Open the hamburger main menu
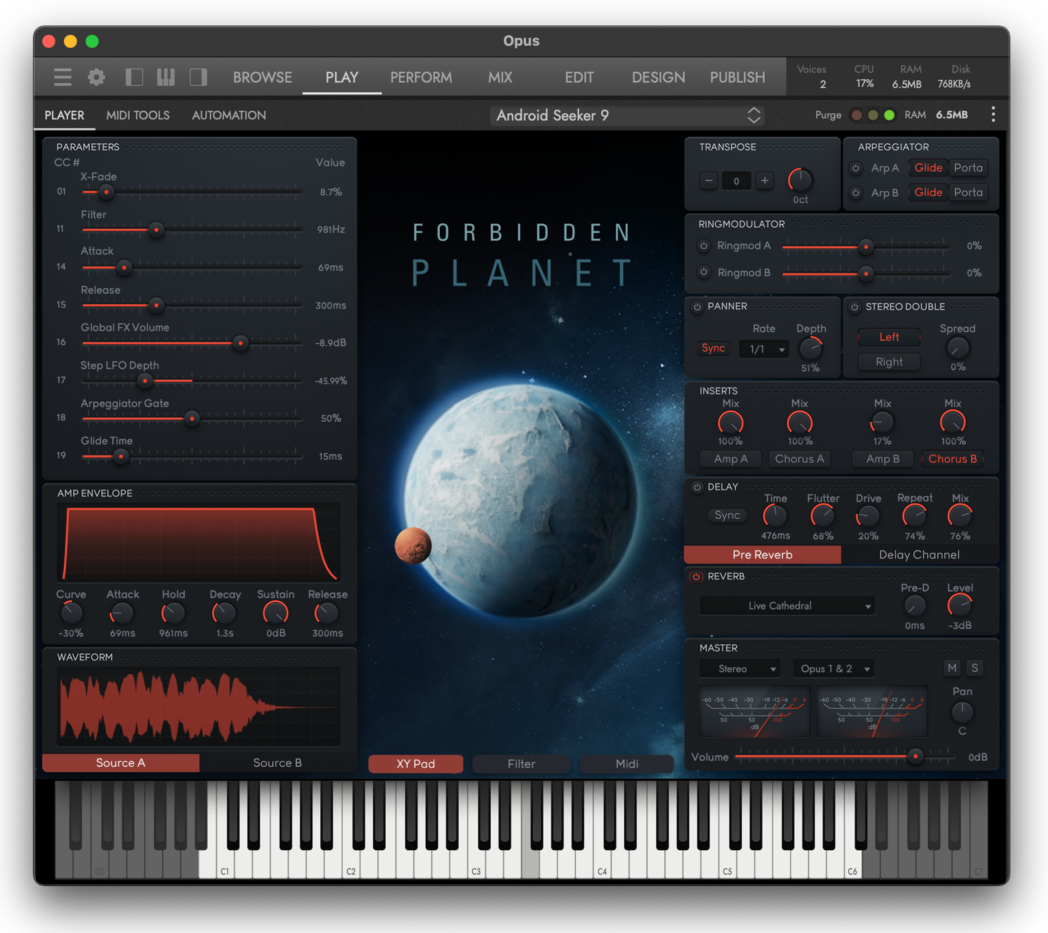This screenshot has height=933, width=1048. click(x=62, y=77)
